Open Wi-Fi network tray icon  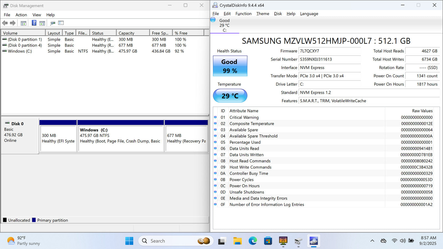click(395, 241)
